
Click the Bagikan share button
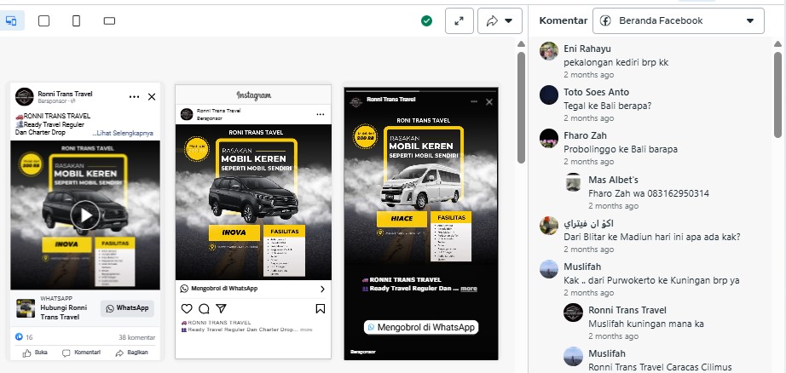[131, 353]
